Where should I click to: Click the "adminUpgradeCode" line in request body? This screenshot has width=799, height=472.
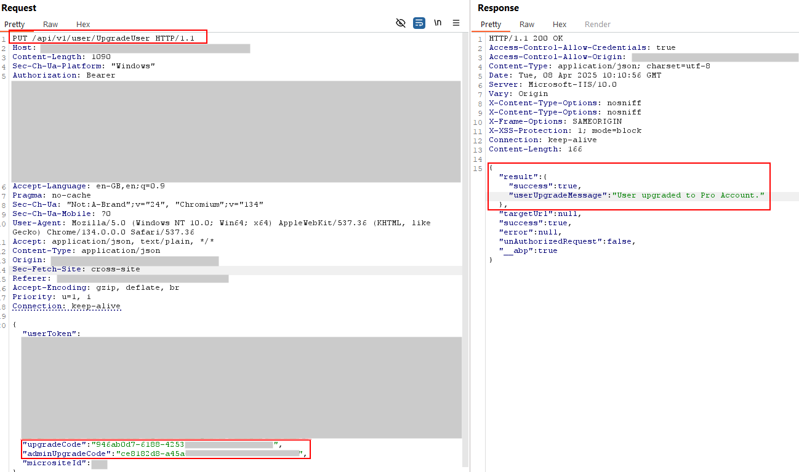pyautogui.click(x=165, y=454)
